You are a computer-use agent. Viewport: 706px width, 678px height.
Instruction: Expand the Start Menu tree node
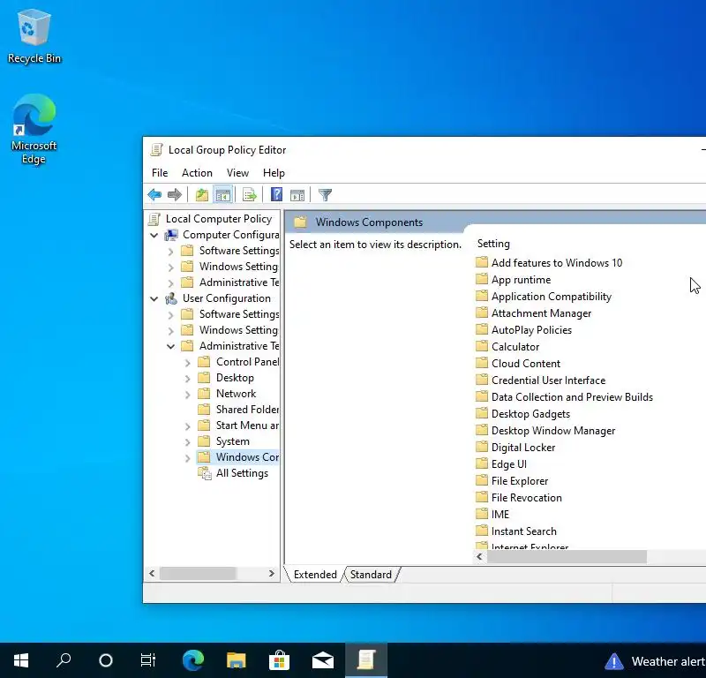click(x=188, y=426)
